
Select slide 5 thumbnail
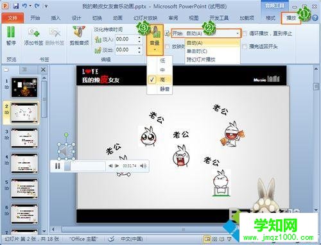click(x=24, y=189)
